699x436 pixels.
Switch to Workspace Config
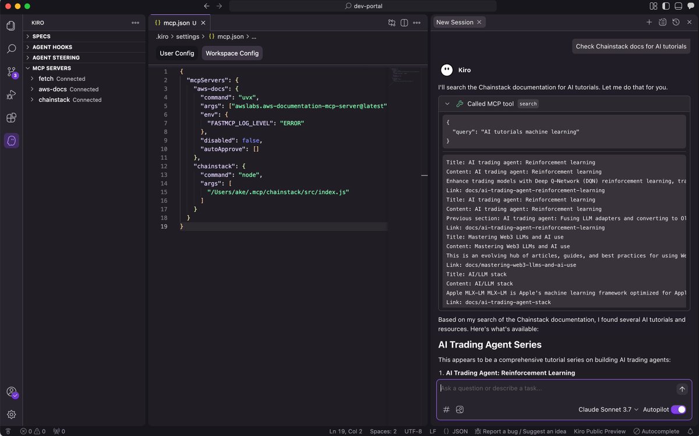pyautogui.click(x=232, y=54)
